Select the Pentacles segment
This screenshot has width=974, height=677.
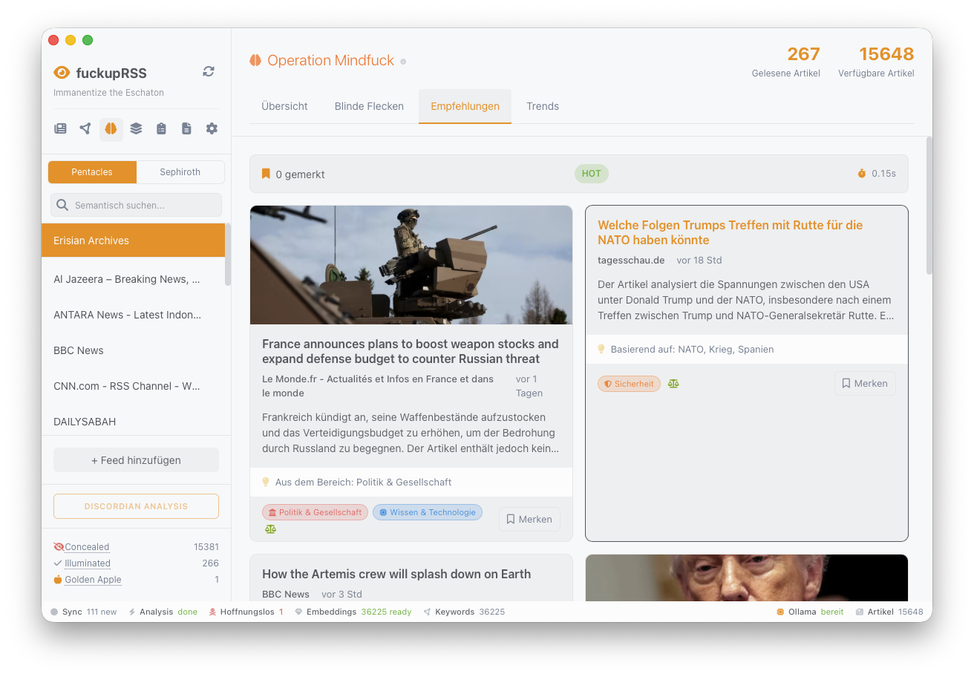(92, 171)
